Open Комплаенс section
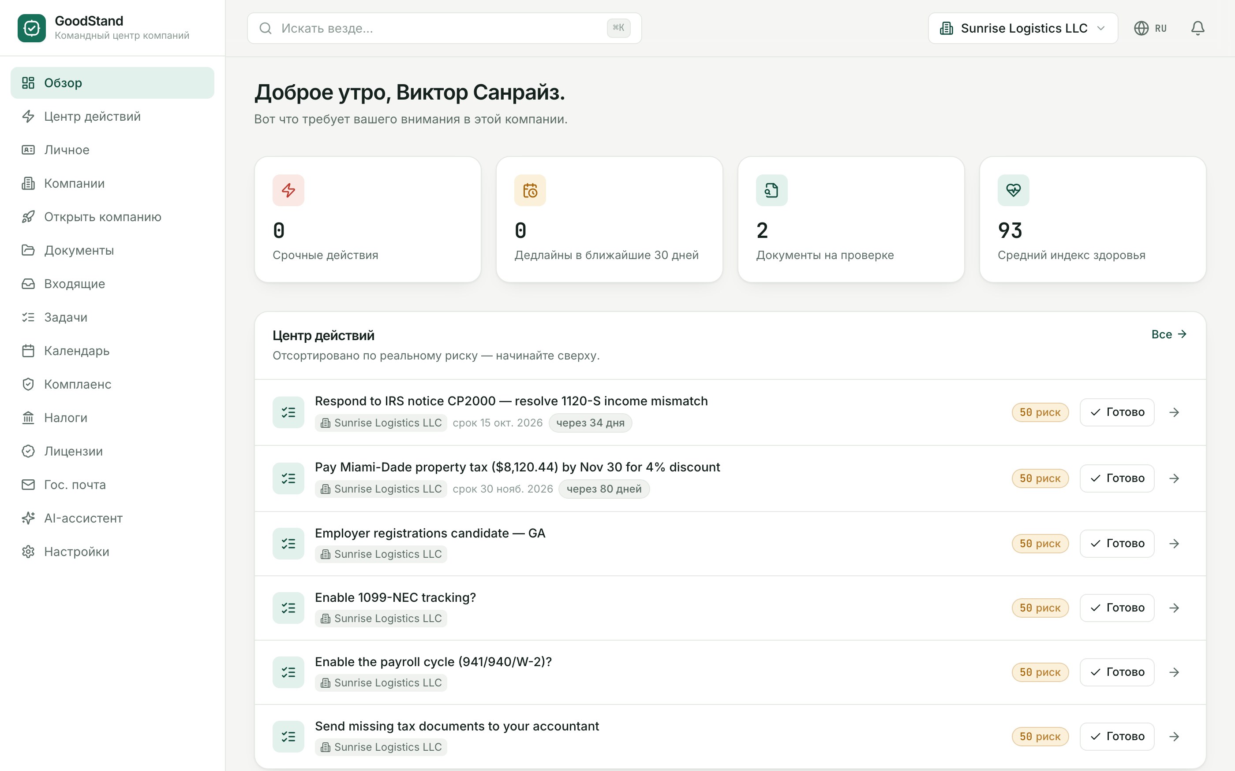The width and height of the screenshot is (1235, 771). (x=112, y=384)
